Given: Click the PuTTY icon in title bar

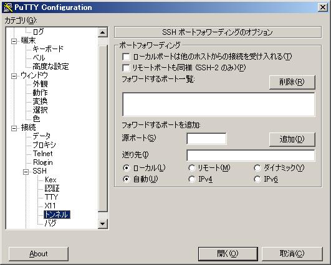Looking at the screenshot, I should 8,7.
